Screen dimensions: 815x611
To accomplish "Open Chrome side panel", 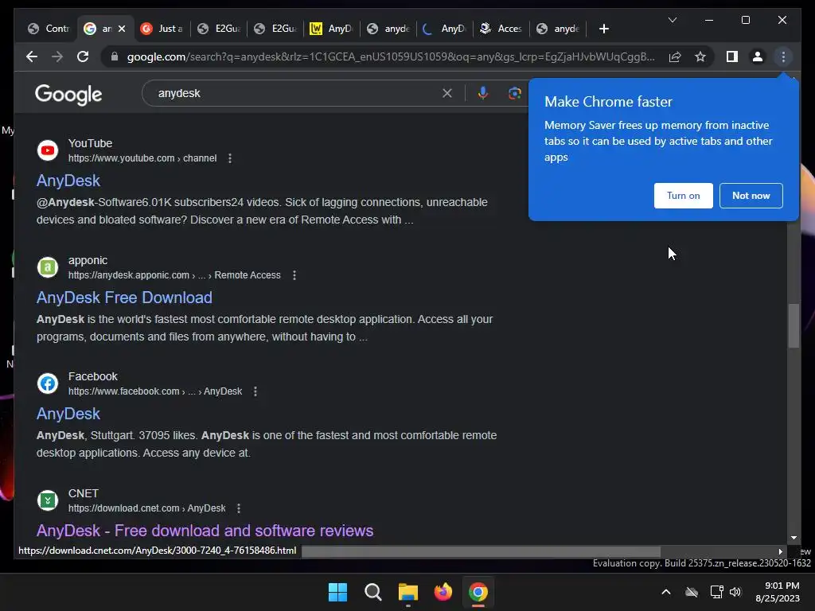I will click(x=732, y=56).
